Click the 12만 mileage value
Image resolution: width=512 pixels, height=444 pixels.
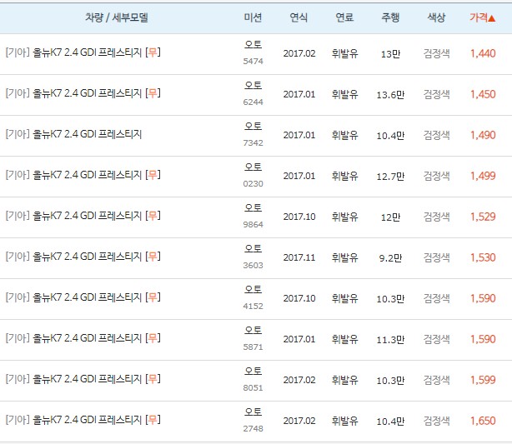pyautogui.click(x=390, y=217)
